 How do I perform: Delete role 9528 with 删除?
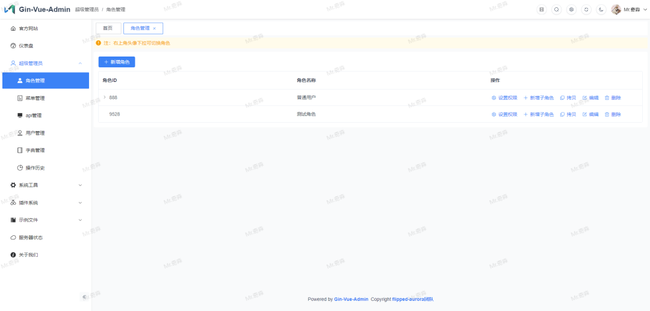coord(613,114)
